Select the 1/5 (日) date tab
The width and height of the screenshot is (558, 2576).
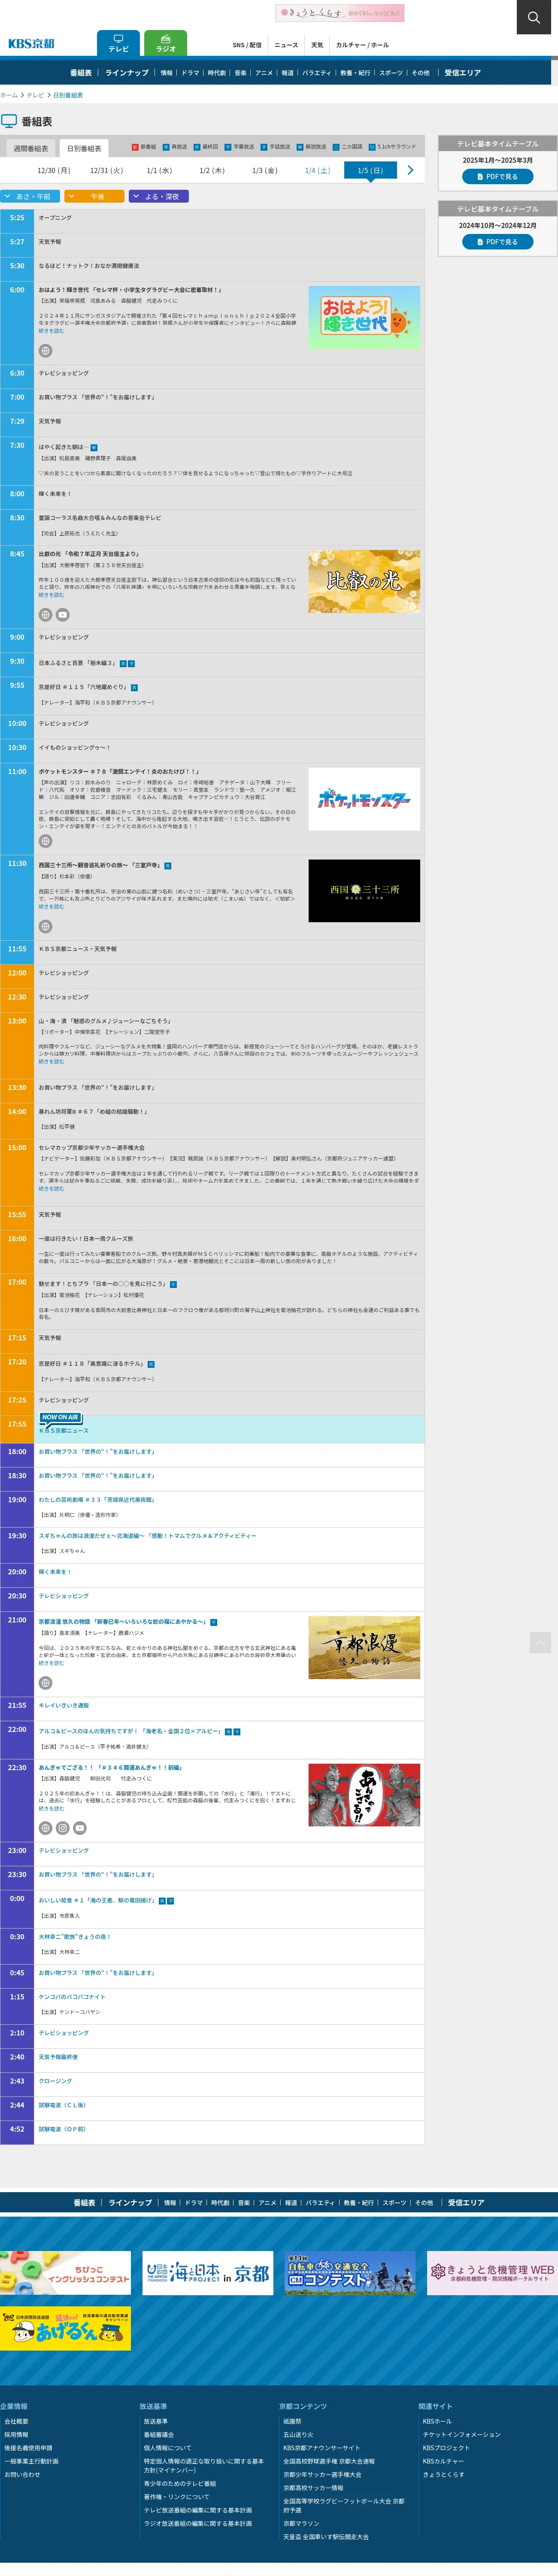[x=370, y=170]
